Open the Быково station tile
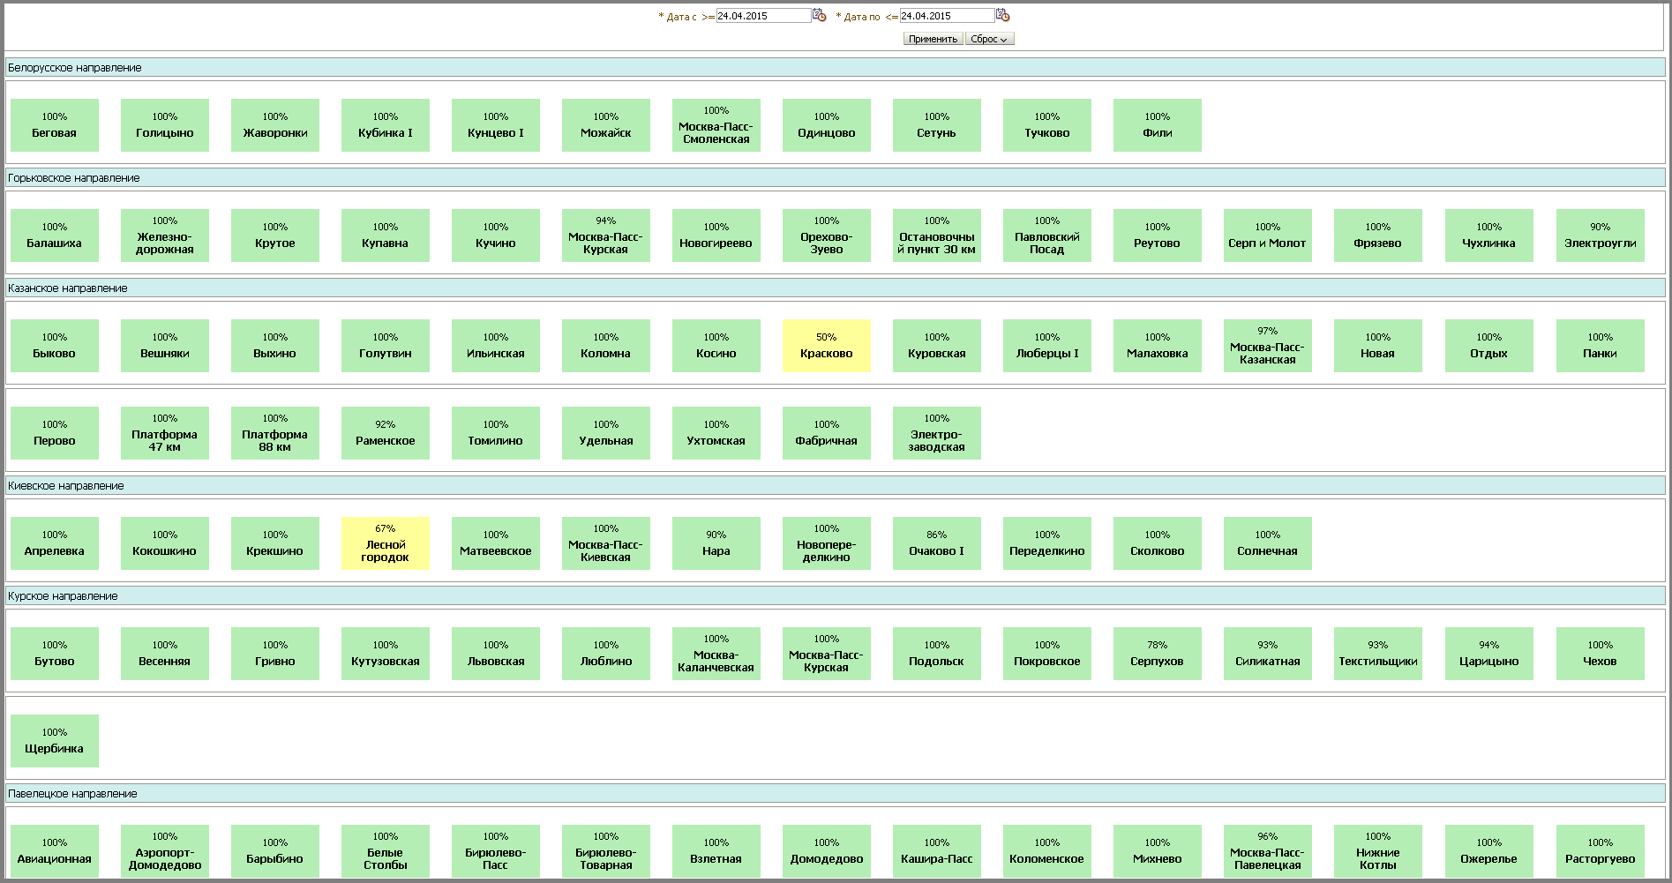Image resolution: width=1672 pixels, height=883 pixels. click(x=55, y=346)
